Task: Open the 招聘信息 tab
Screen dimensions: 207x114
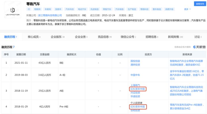Action: pyautogui.click(x=152, y=37)
